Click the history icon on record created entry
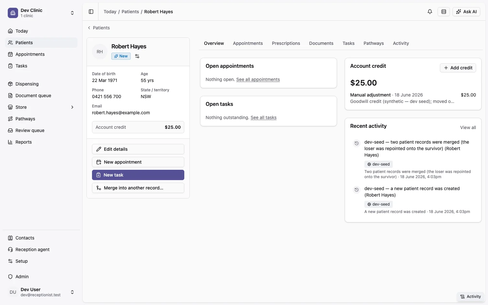The width and height of the screenshot is (488, 305). (x=357, y=190)
